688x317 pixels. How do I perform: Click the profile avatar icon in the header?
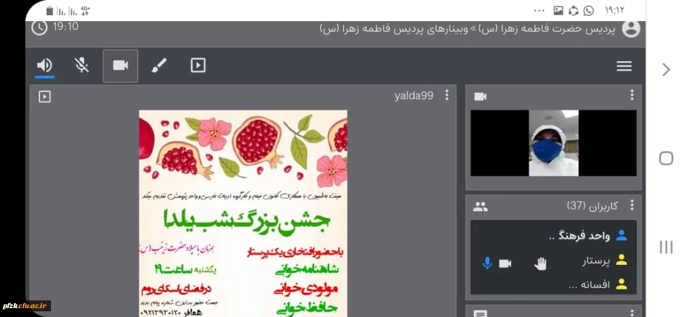631,29
